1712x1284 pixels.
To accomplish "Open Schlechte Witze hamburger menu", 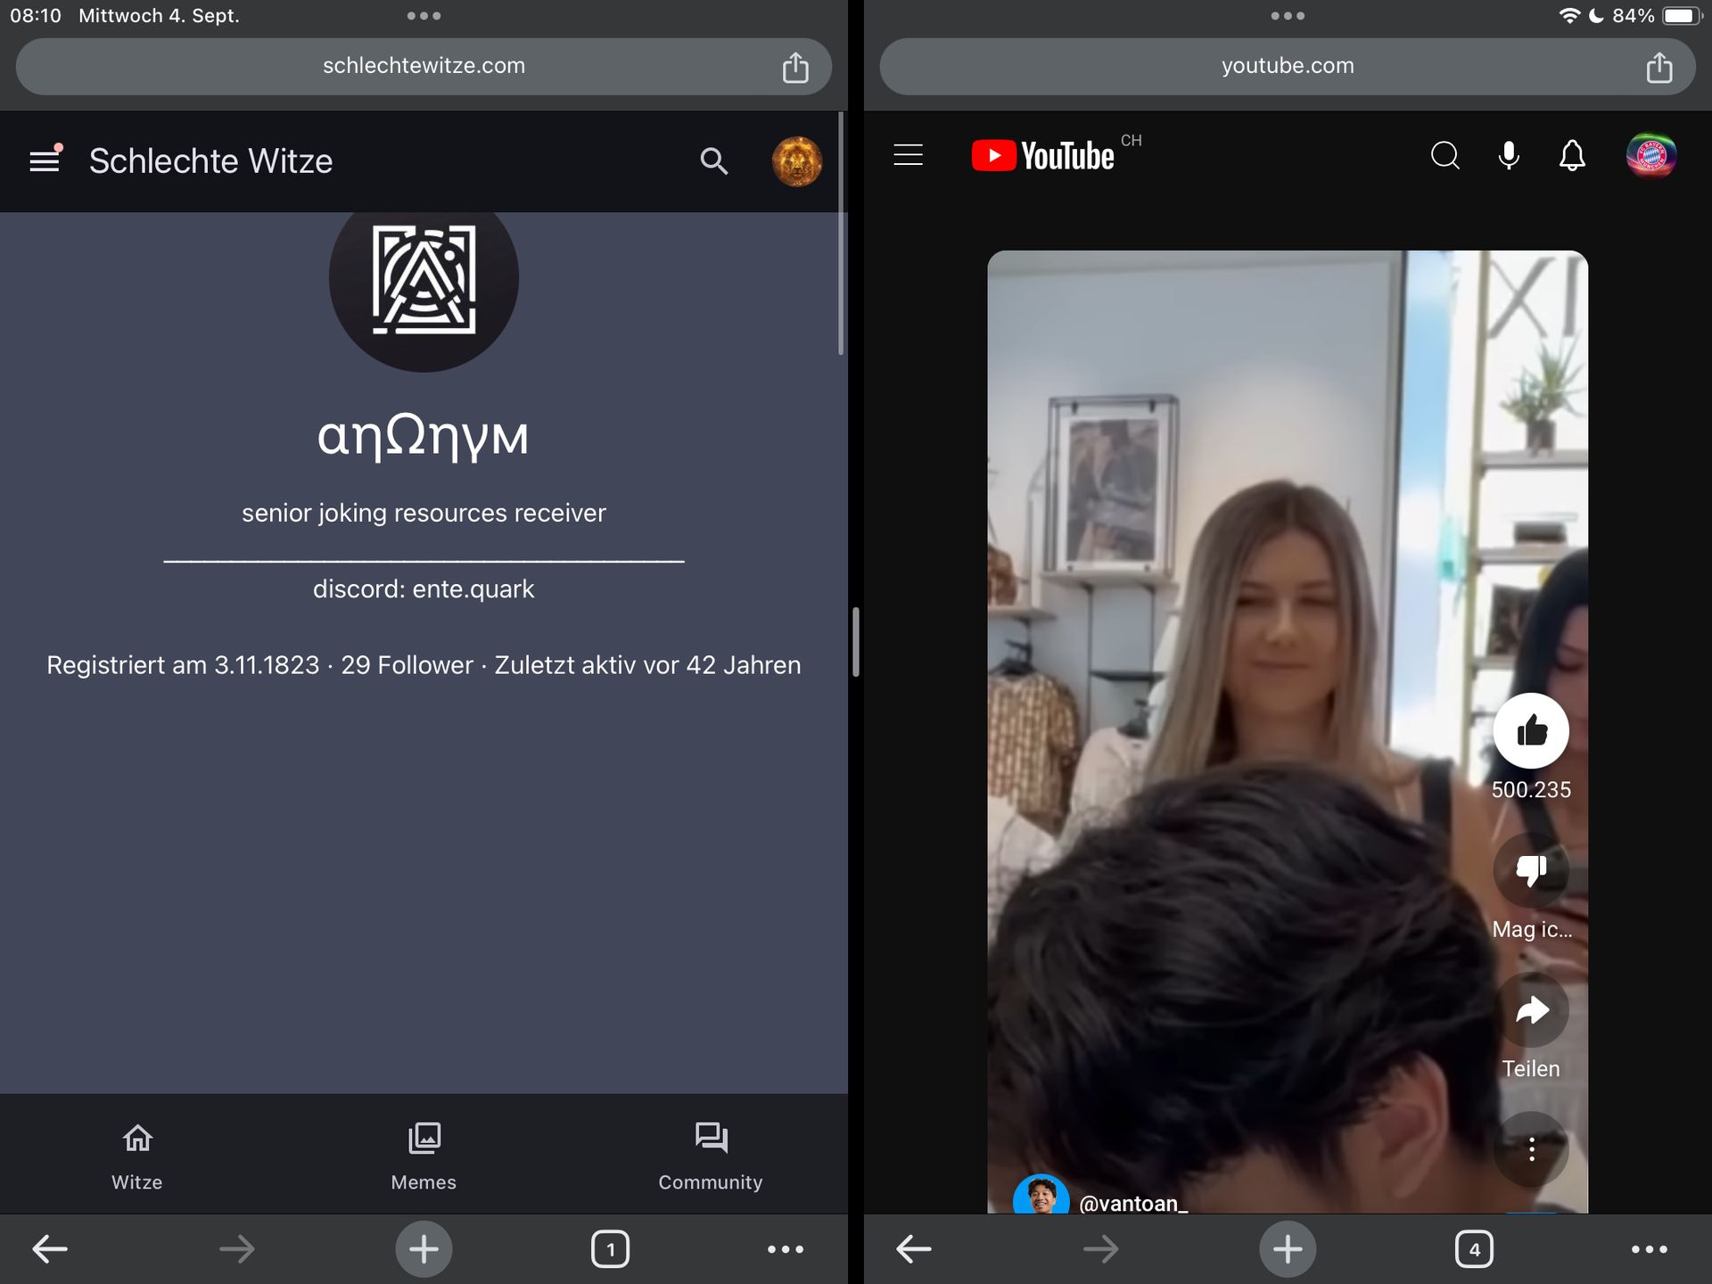I will (45, 160).
